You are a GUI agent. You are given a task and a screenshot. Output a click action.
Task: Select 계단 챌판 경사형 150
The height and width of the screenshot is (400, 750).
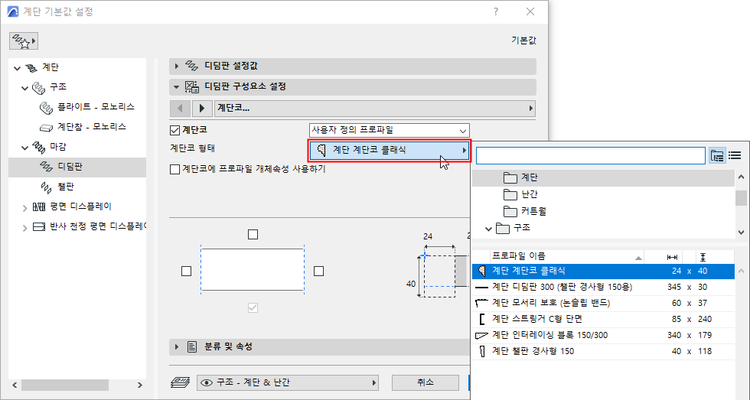[603, 352]
